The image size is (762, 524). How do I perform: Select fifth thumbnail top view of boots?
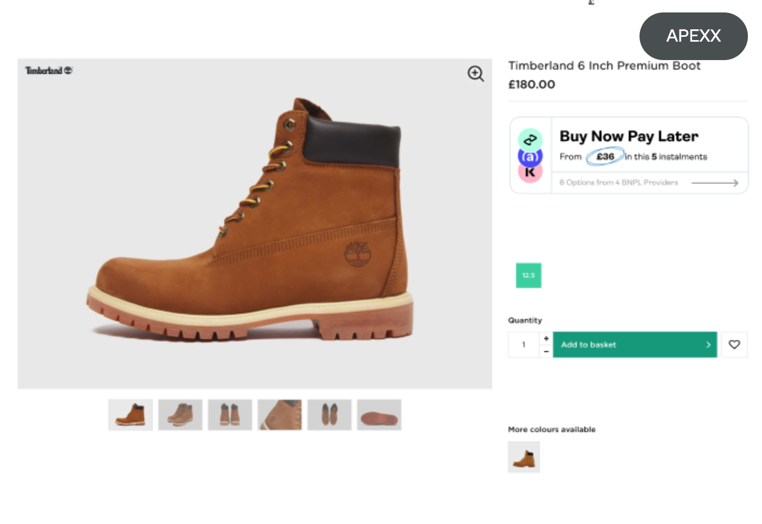click(x=330, y=415)
